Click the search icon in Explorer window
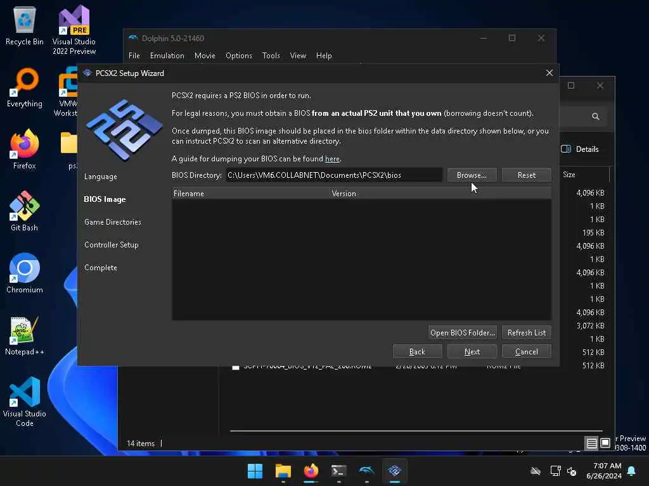 pyautogui.click(x=596, y=116)
